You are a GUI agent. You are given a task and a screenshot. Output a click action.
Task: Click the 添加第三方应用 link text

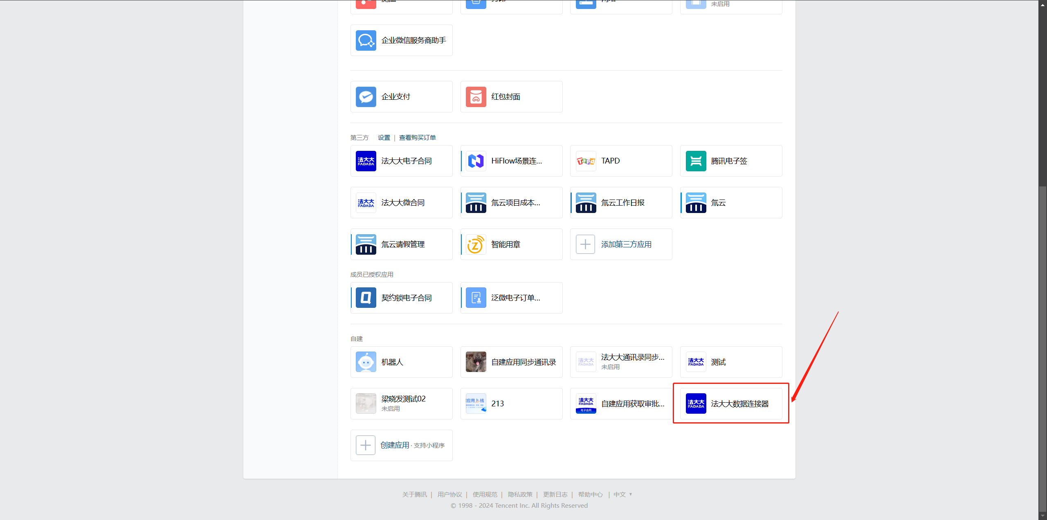click(x=626, y=244)
